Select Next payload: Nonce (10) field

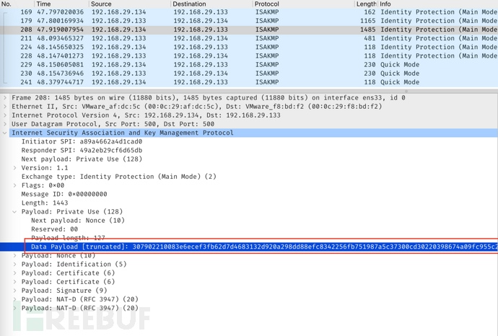(78, 221)
